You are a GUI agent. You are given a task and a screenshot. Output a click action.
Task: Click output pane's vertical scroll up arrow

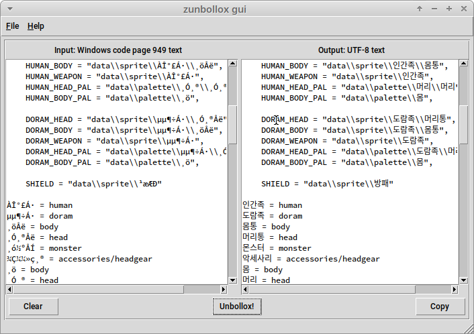pyautogui.click(x=464, y=63)
